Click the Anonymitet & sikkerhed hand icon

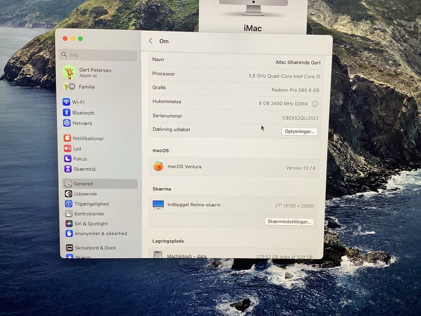(x=69, y=233)
